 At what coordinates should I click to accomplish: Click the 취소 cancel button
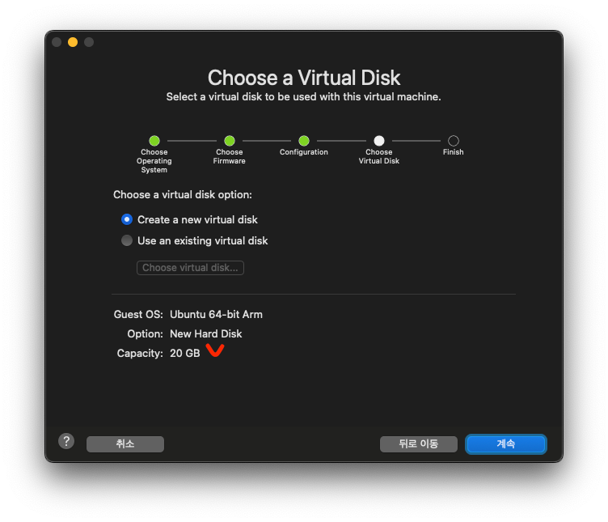[x=125, y=444]
